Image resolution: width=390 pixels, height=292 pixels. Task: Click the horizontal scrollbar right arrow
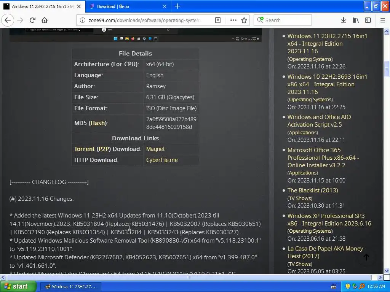(380, 277)
